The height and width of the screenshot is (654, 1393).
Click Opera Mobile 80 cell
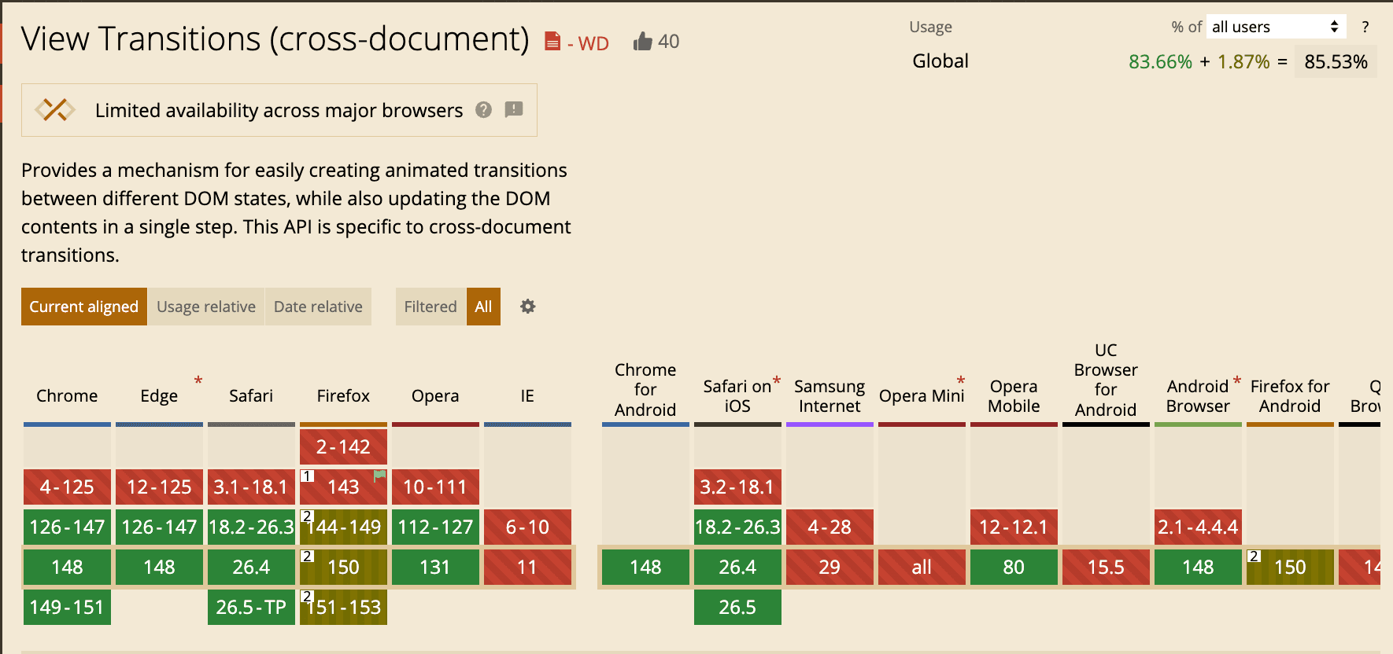click(x=1014, y=568)
